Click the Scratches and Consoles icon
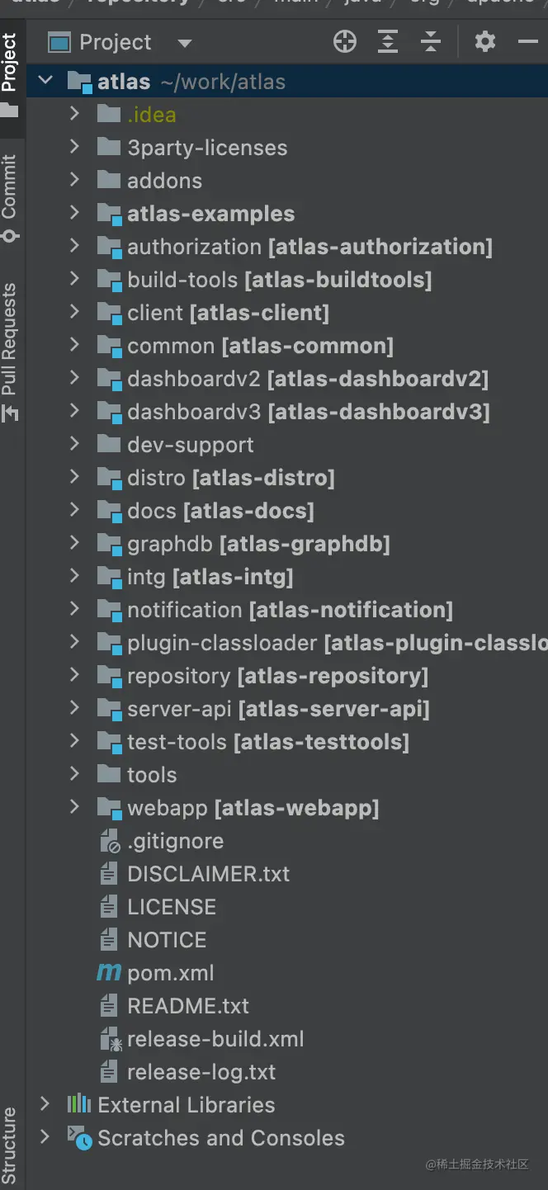This screenshot has height=1190, width=548. [x=79, y=1138]
